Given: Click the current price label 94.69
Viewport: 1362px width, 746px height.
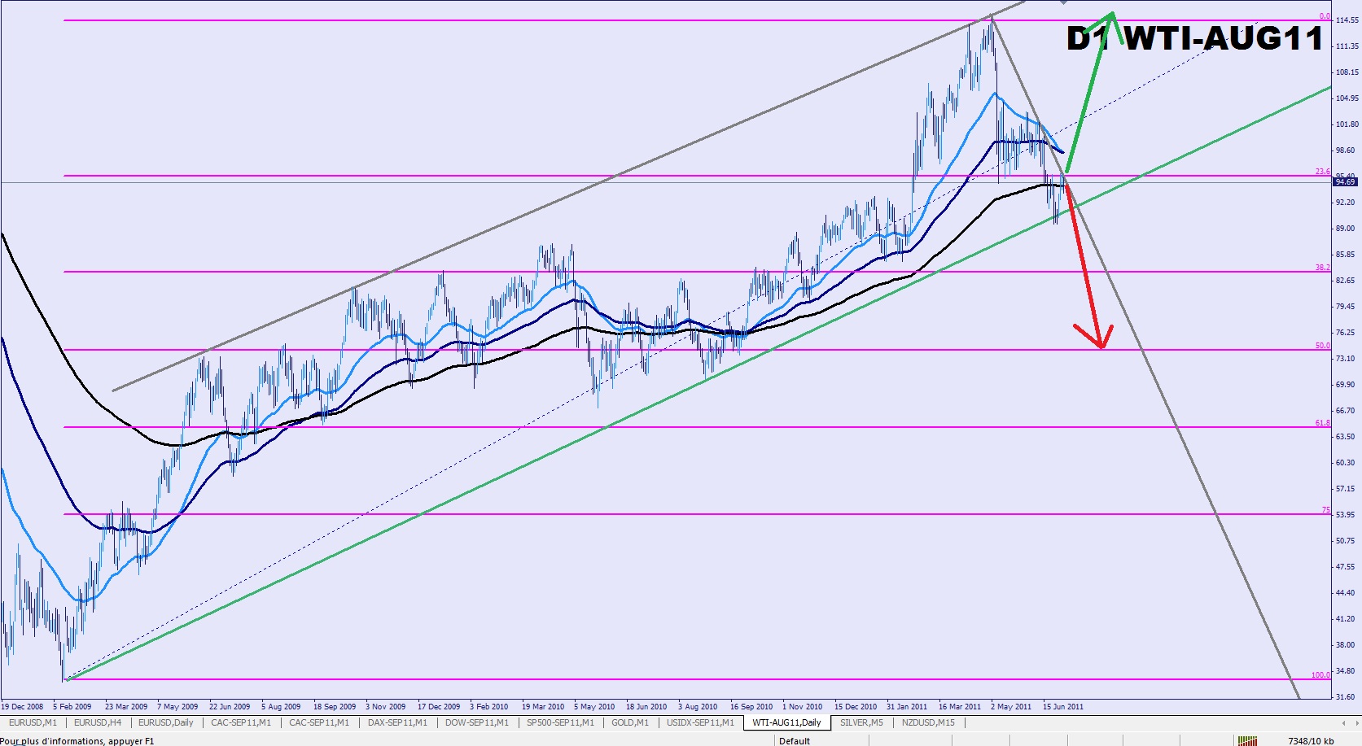Looking at the screenshot, I should pyautogui.click(x=1345, y=182).
